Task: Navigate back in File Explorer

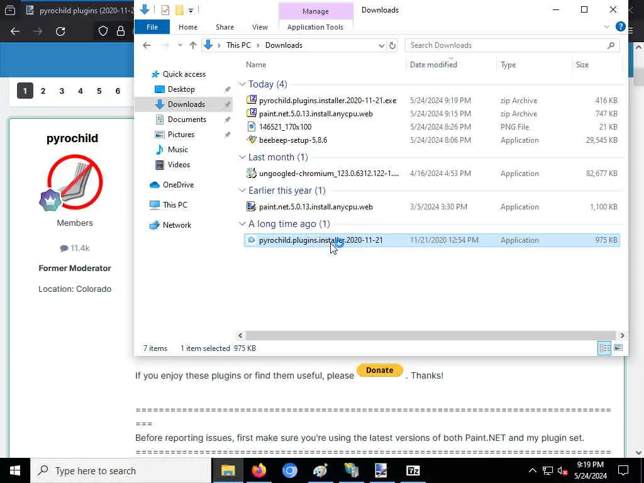Action: (x=147, y=45)
